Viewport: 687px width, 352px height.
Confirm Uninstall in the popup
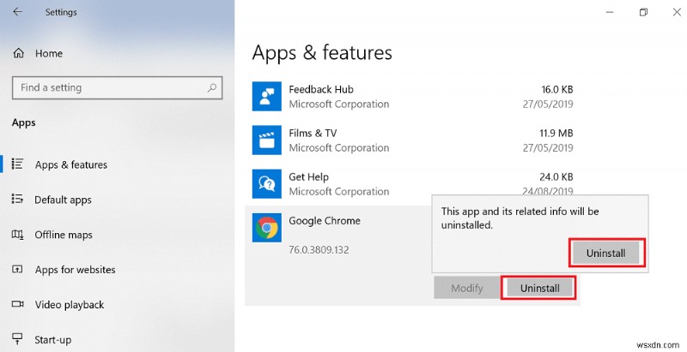coord(606,253)
